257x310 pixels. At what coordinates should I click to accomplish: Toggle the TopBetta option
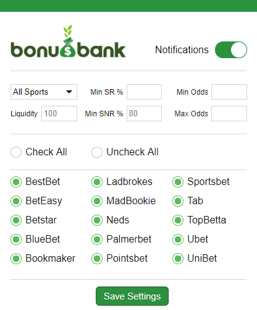178,220
